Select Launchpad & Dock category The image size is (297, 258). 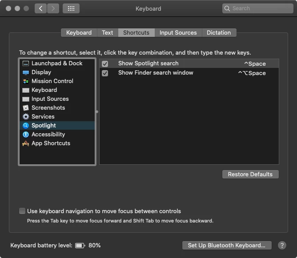57,64
